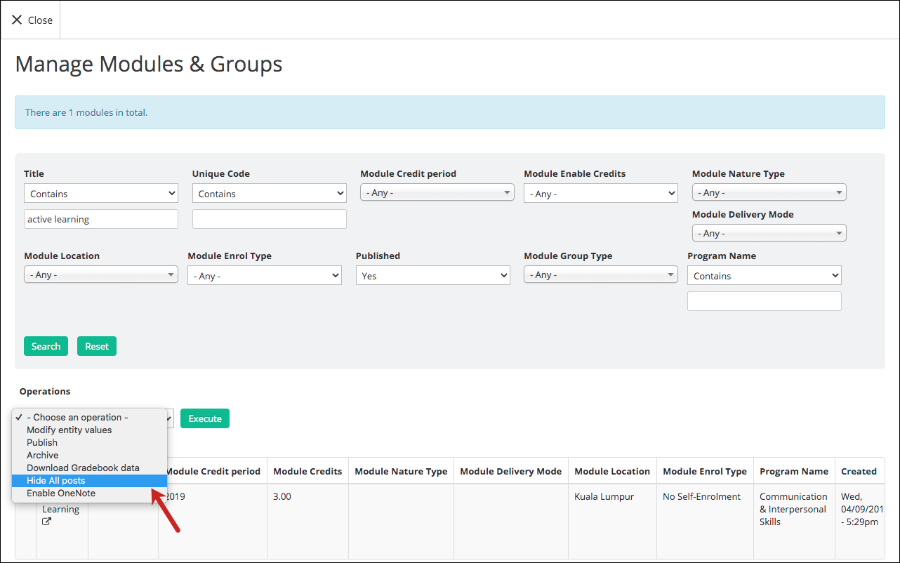The width and height of the screenshot is (900, 563).
Task: Choose 'Enable OneNote' operation
Action: (89, 494)
